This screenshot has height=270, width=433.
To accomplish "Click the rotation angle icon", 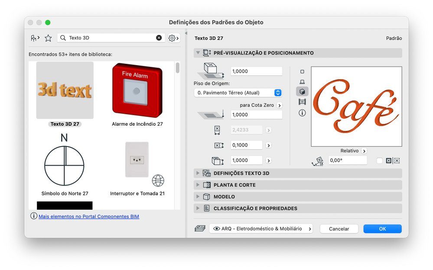I will pyautogui.click(x=318, y=161).
